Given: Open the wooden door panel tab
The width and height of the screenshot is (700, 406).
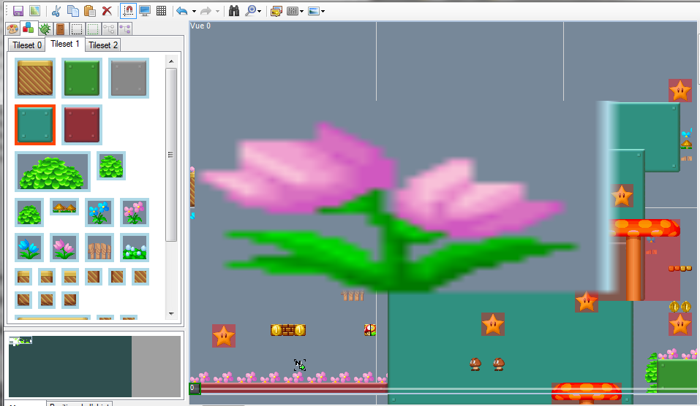Looking at the screenshot, I should coord(60,29).
